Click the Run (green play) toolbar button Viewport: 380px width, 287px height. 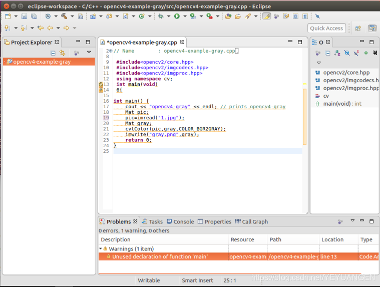point(177,17)
